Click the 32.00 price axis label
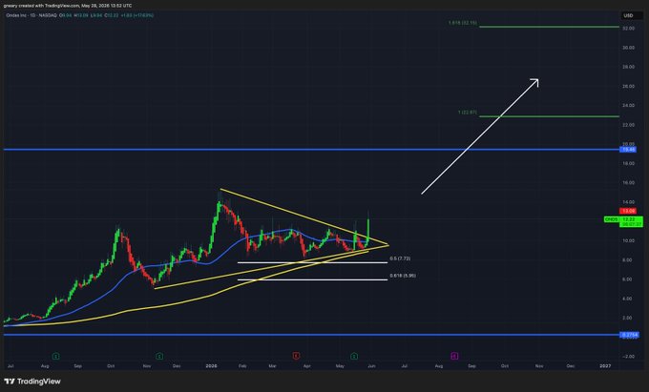 point(629,28)
